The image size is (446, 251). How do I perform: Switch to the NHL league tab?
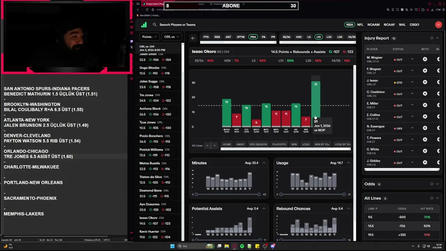pos(402,25)
